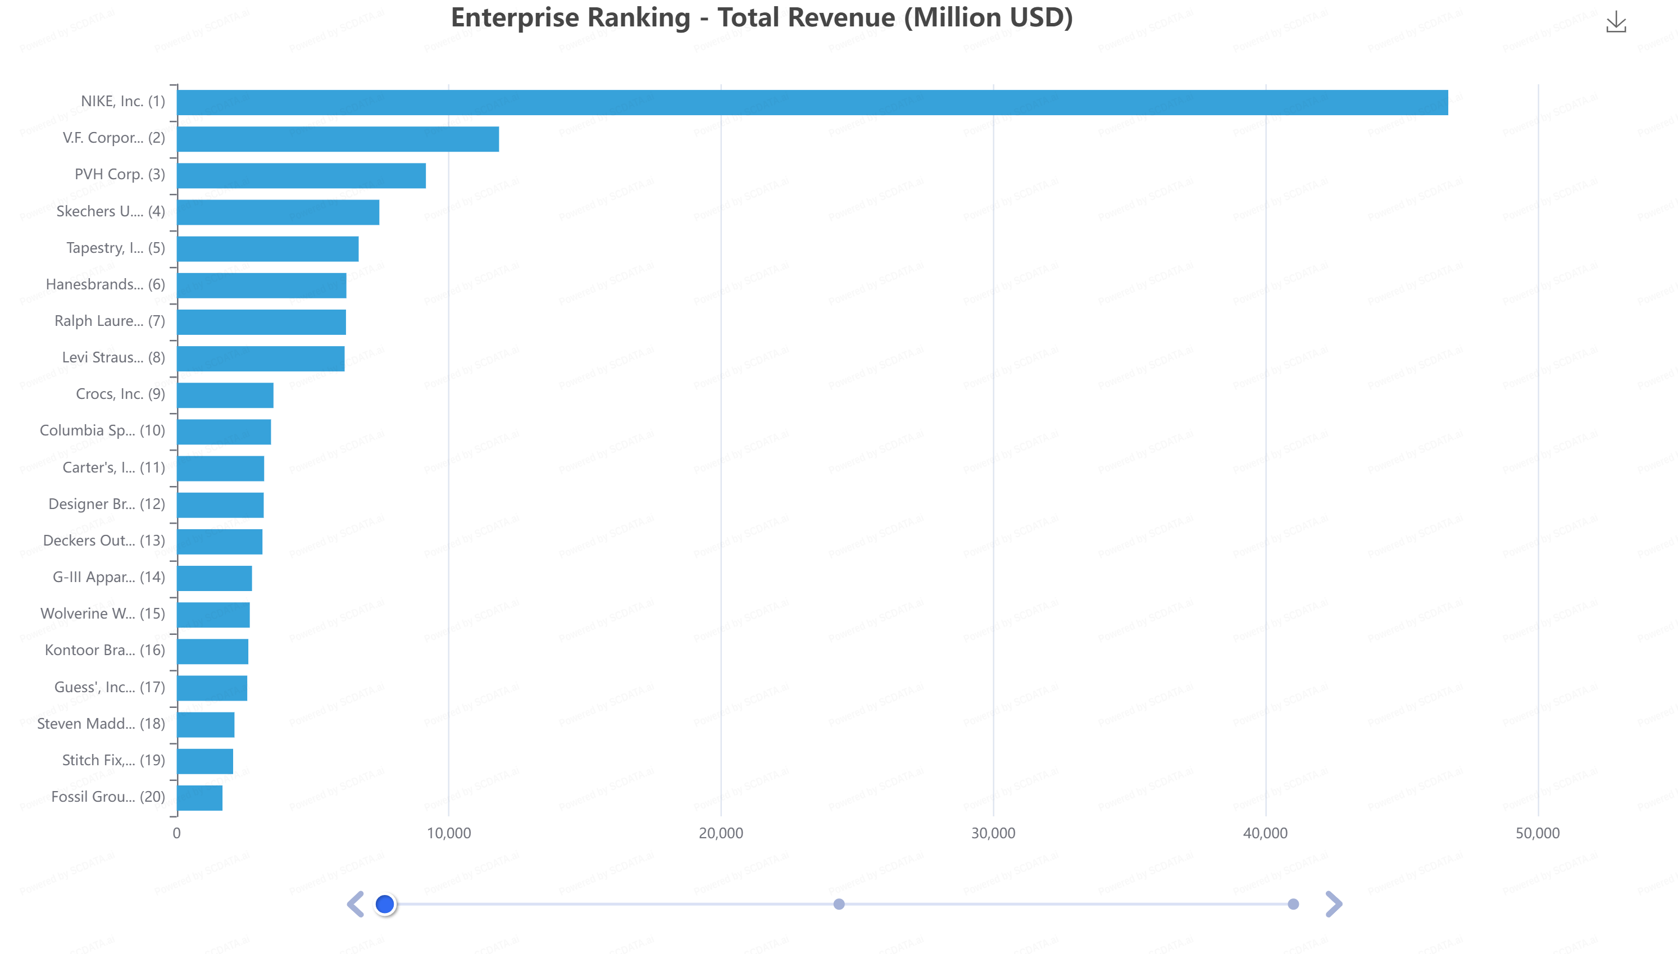Click the Levi Strauss label
The height and width of the screenshot is (954, 1678).
coord(113,357)
